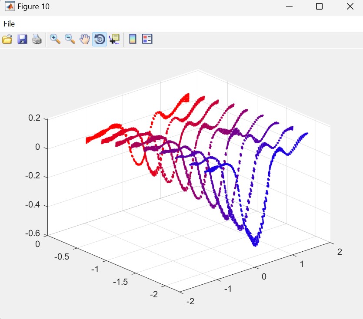This screenshot has height=319, width=363.
Task: Close the Figure 10 window
Action: [350, 7]
